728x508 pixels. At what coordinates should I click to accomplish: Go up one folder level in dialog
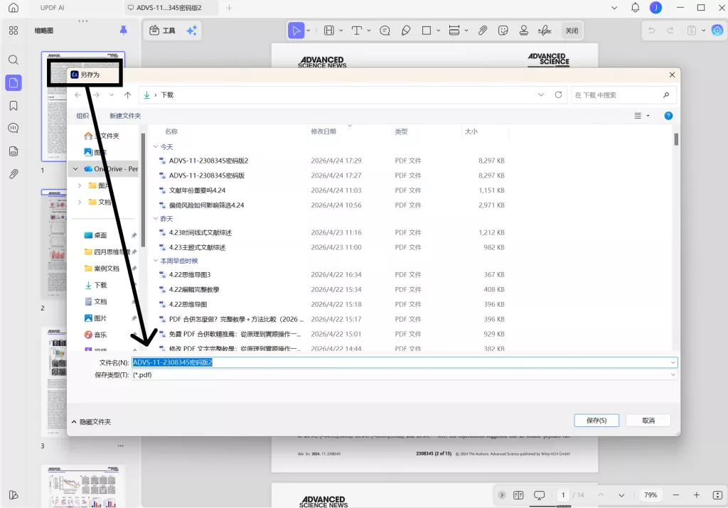point(128,94)
